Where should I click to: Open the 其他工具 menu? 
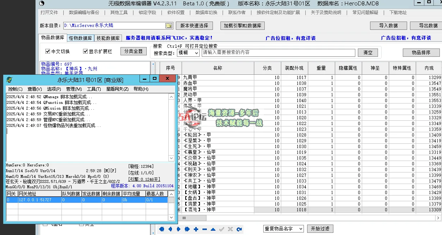pos(119,12)
